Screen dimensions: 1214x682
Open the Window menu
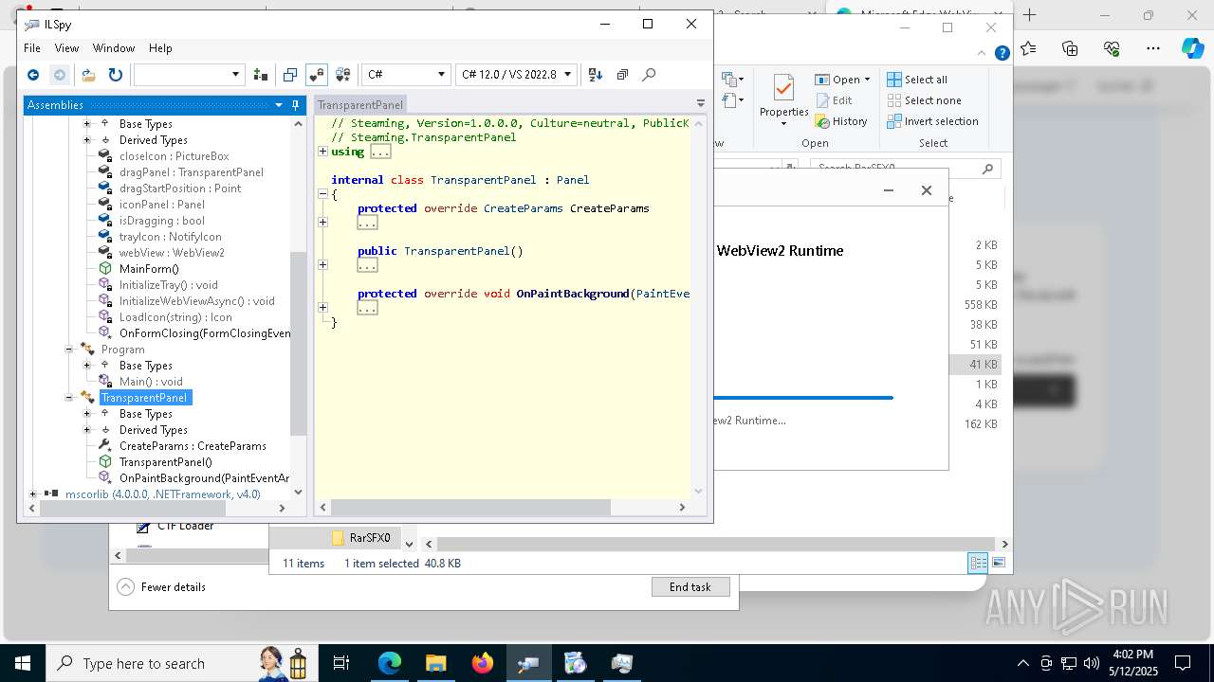[114, 48]
